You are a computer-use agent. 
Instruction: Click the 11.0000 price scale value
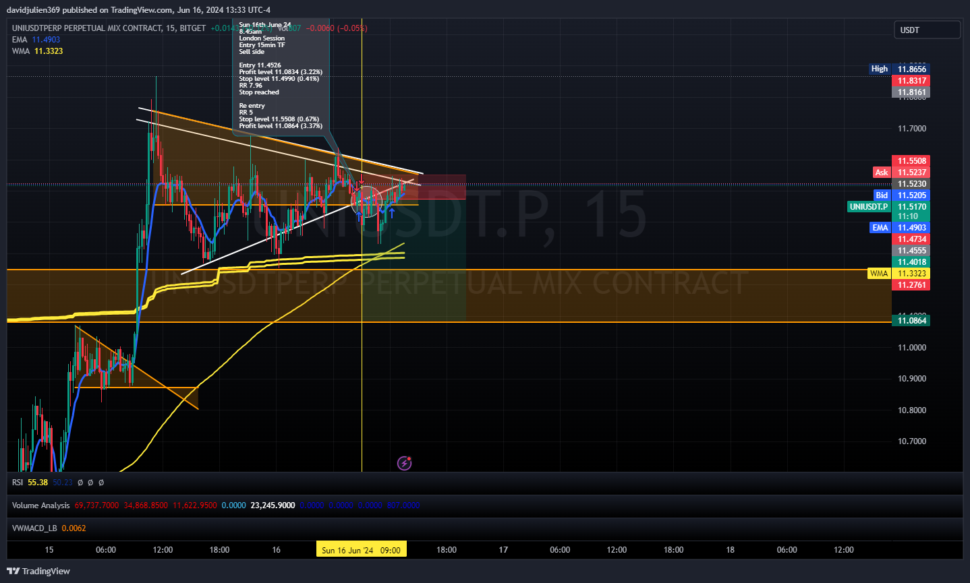(x=912, y=347)
